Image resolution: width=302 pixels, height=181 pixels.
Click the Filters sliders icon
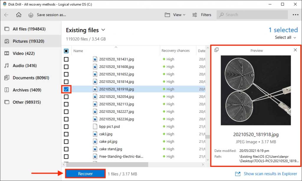coord(195,15)
